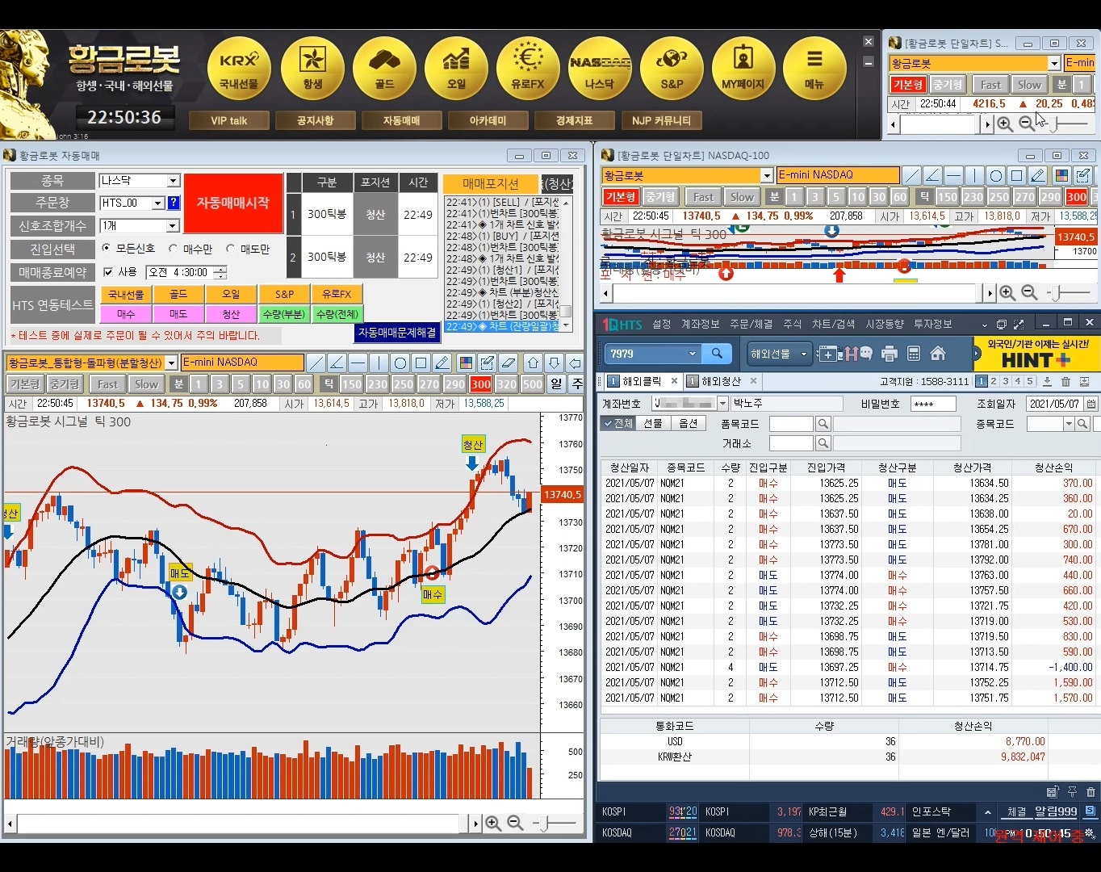The width and height of the screenshot is (1101, 872).
Task: Click 자동매매문제해결 button
Action: tap(397, 333)
